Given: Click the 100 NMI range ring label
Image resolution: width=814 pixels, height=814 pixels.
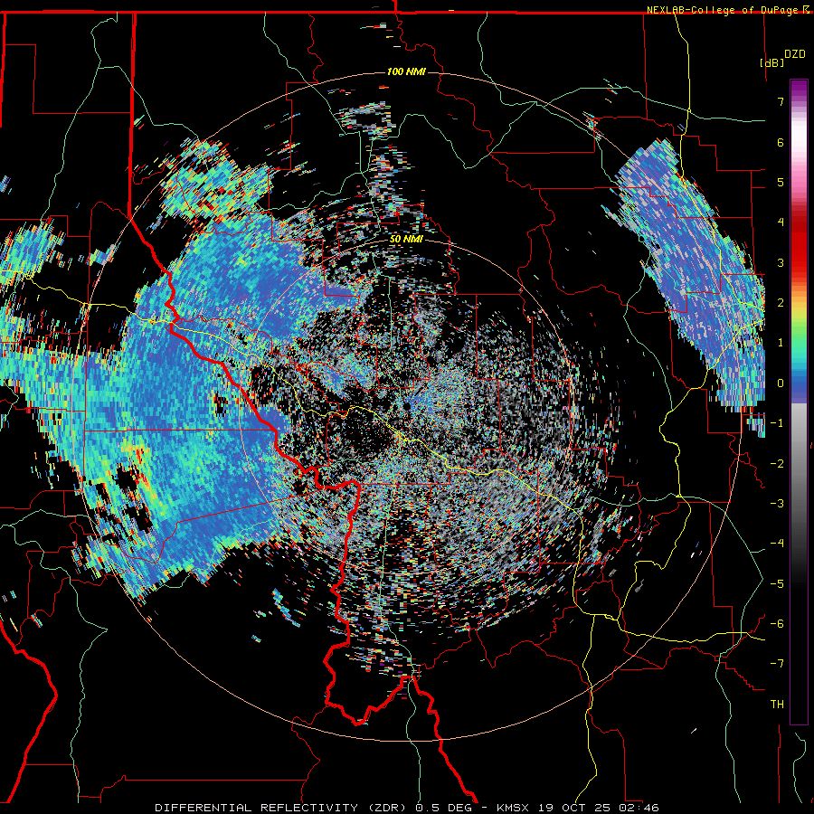Looking at the screenshot, I should [406, 71].
